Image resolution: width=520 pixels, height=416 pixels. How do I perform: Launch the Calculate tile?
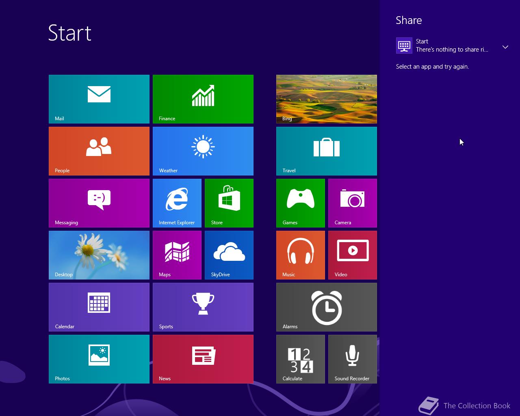pyautogui.click(x=301, y=359)
